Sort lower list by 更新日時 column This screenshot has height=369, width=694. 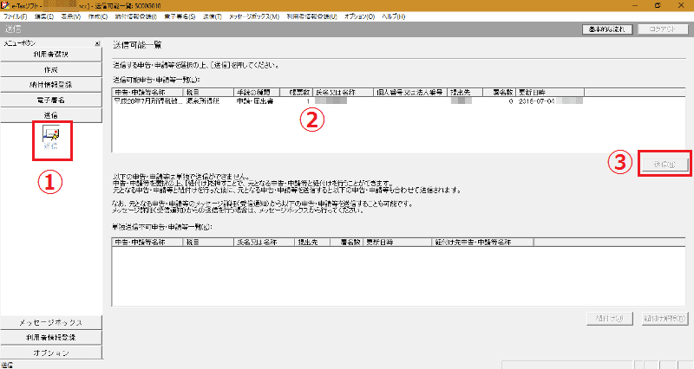[397, 243]
